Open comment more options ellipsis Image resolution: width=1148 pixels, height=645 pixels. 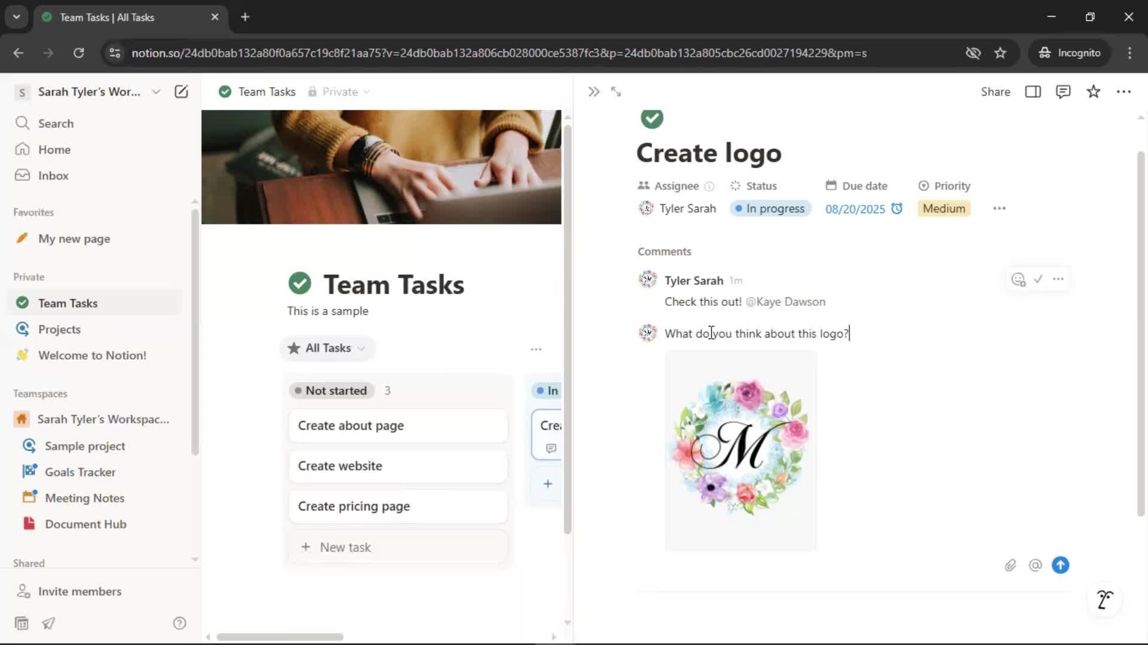click(1058, 279)
